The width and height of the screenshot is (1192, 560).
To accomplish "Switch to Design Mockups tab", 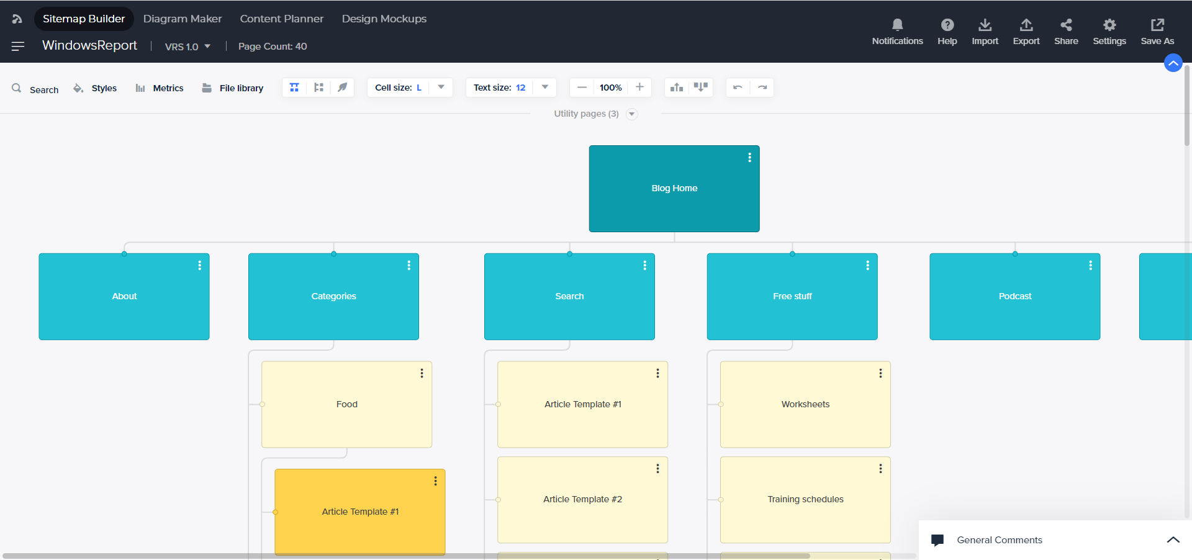I will (x=384, y=19).
